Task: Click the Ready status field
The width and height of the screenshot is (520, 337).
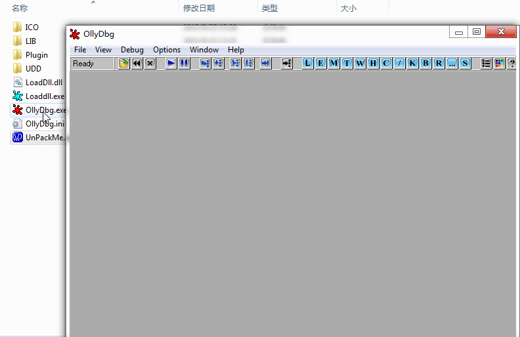Action: point(92,63)
